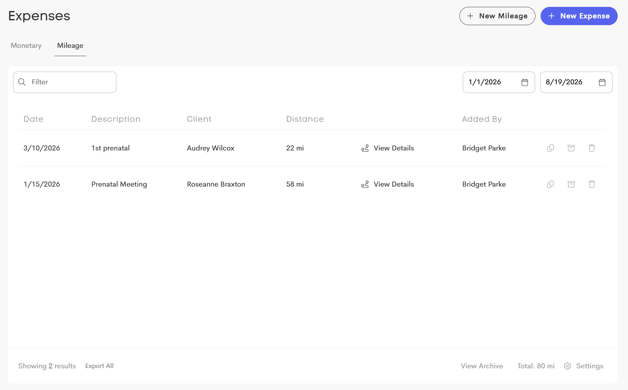Click the 8/19/2026 end date field
This screenshot has height=390, width=628.
coord(576,82)
